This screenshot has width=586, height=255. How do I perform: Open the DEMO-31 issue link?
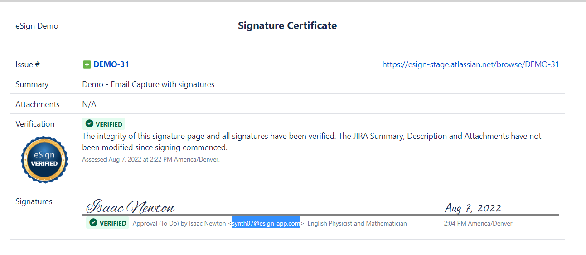[111, 64]
